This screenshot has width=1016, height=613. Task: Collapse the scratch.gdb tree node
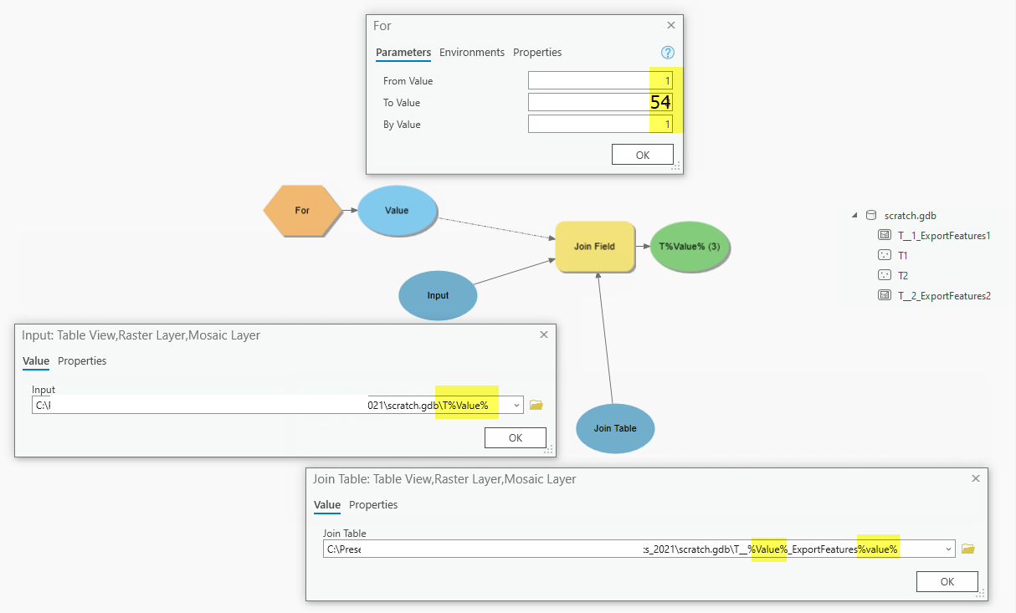pos(856,215)
